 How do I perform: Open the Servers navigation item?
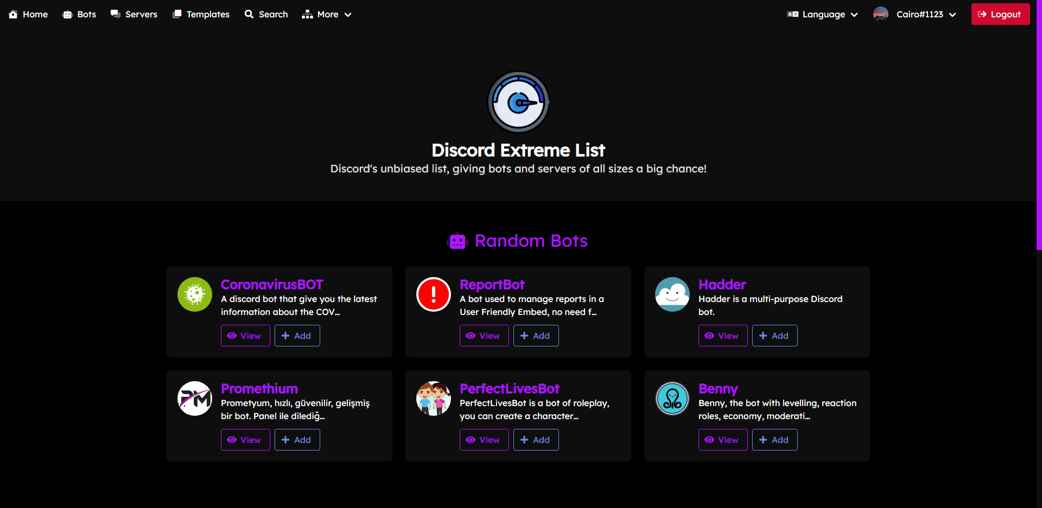point(134,14)
